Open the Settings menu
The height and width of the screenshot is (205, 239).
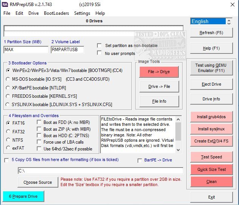coord(82,13)
